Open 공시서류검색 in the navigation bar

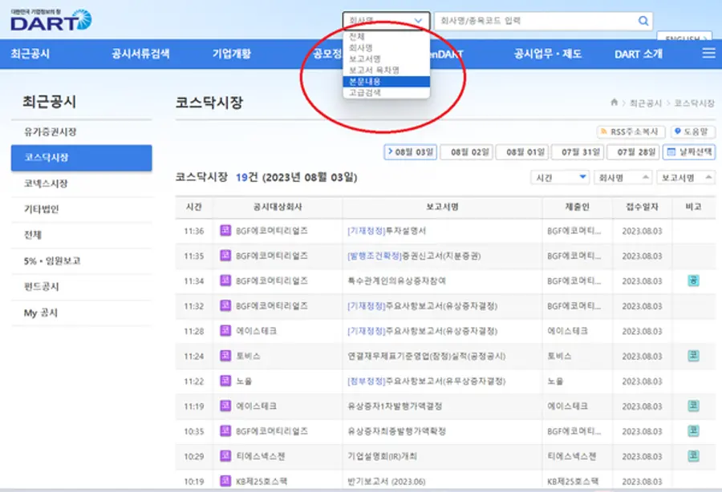pyautogui.click(x=141, y=54)
